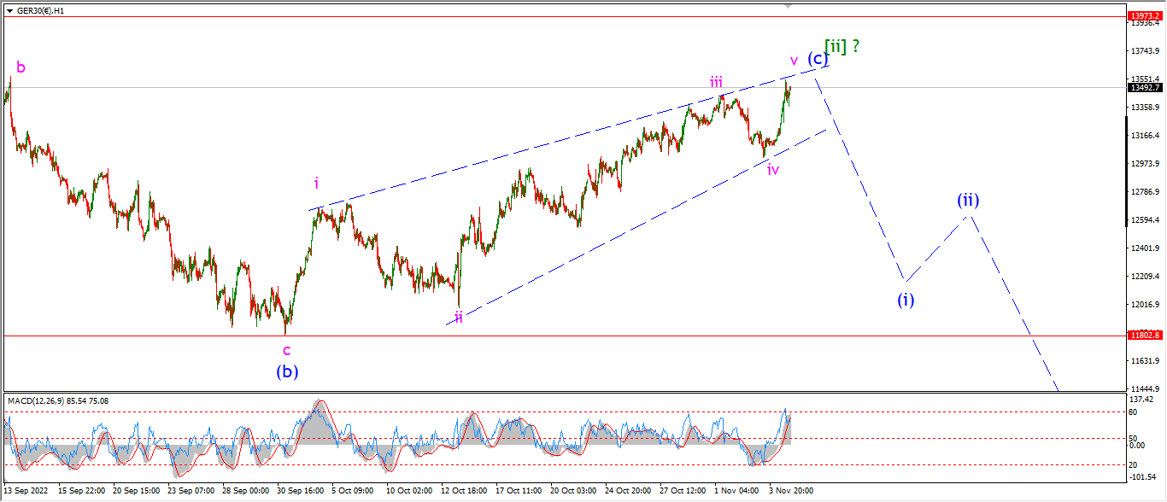
Task: Select the red 11802.8 price level tag
Action: [x=1145, y=336]
